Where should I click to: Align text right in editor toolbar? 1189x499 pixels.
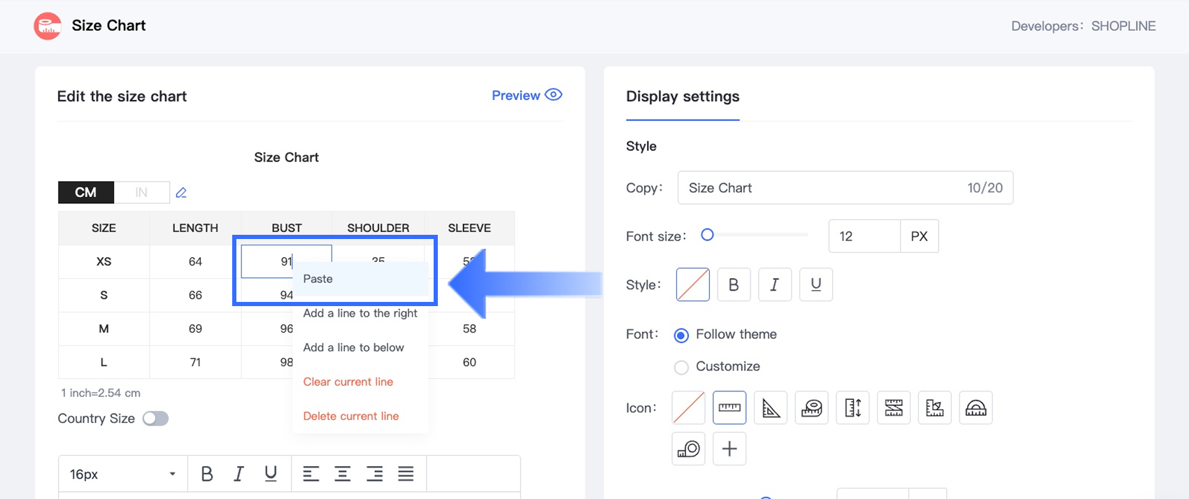tap(374, 474)
